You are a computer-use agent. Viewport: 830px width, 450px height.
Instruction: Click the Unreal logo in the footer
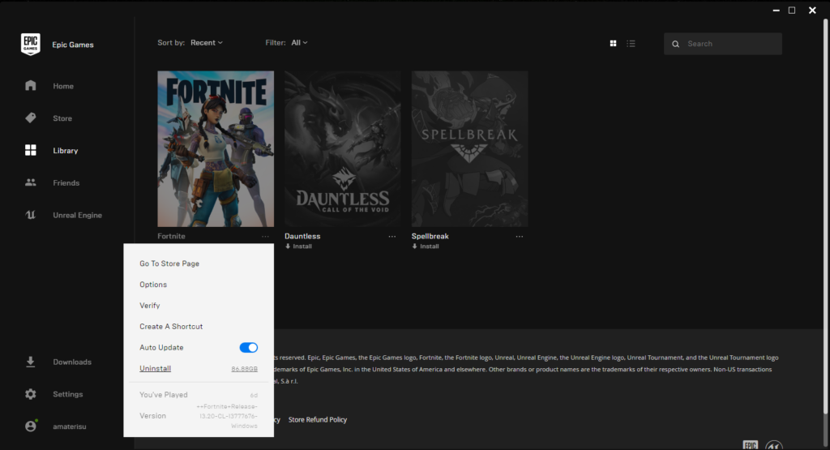click(x=774, y=446)
